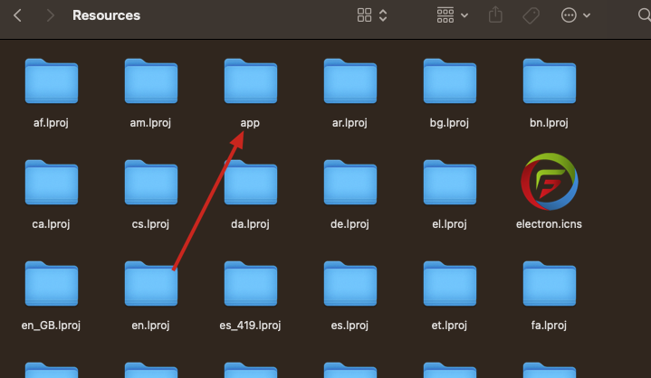The width and height of the screenshot is (651, 378).
Task: Select the el.lproj folder icon
Action: point(450,183)
